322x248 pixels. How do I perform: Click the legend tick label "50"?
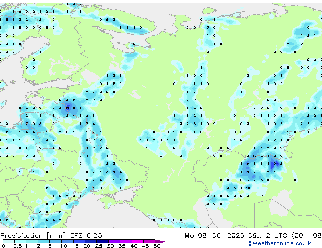[157, 246]
